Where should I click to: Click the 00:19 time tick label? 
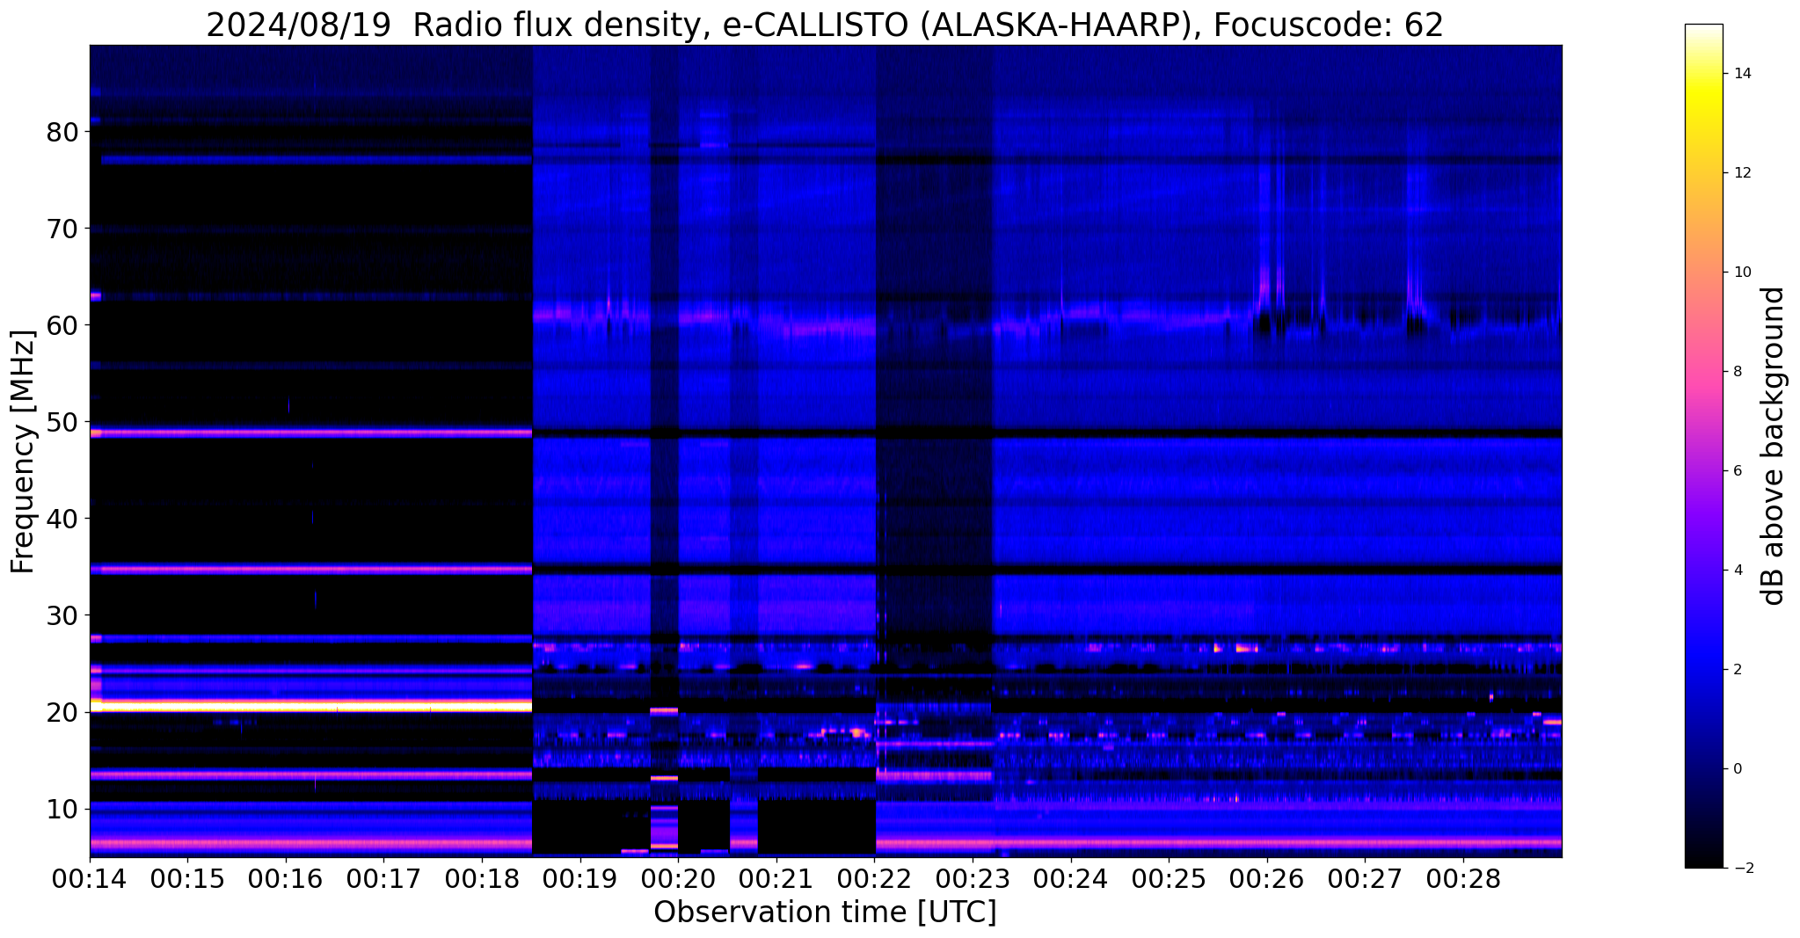(x=579, y=878)
